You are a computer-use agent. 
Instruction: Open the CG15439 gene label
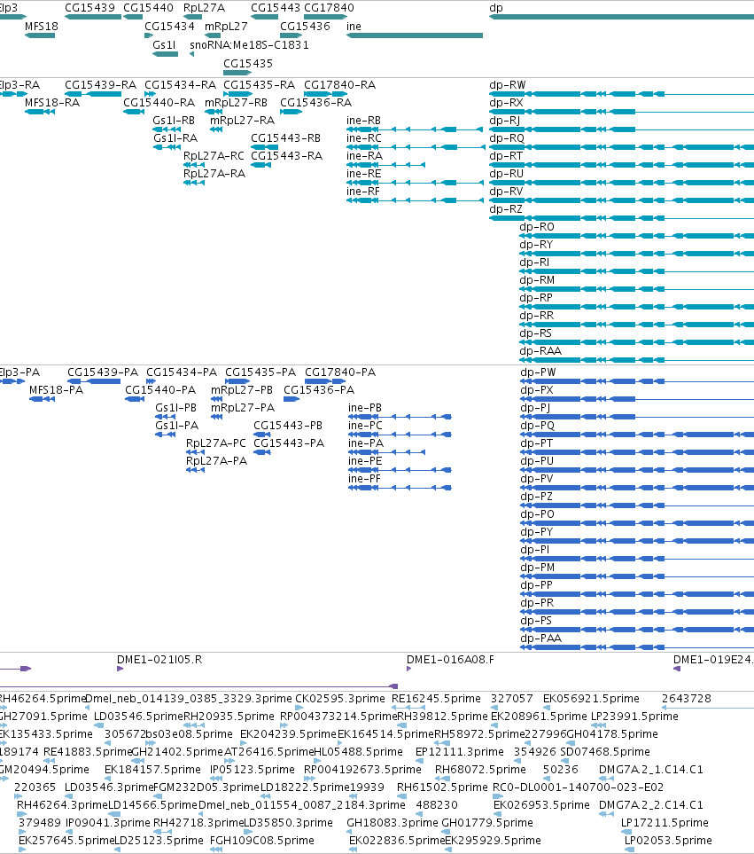coord(89,8)
